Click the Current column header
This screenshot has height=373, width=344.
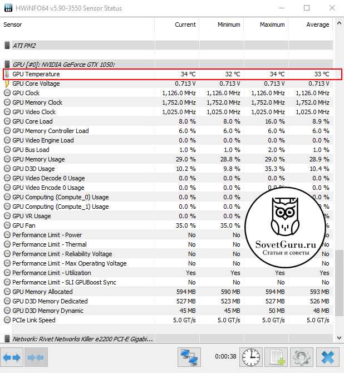(185, 24)
